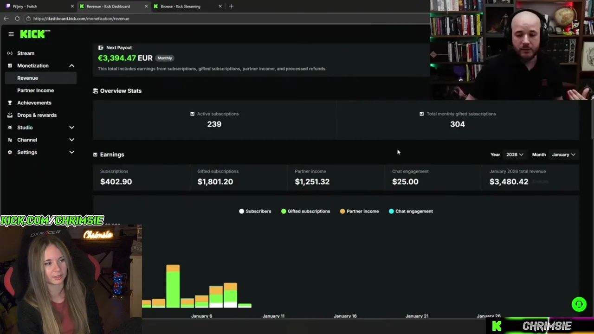Click the site info icon in address bar
Screen dimensions: 594x334
(x=28, y=19)
